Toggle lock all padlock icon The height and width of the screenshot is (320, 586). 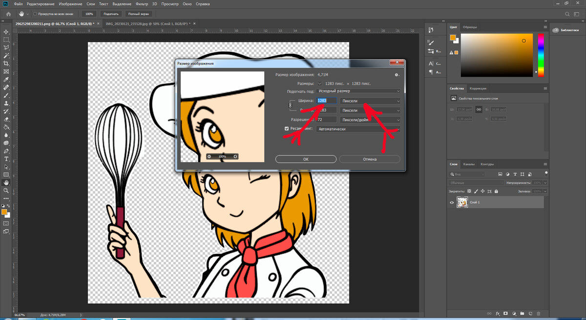pyautogui.click(x=496, y=191)
